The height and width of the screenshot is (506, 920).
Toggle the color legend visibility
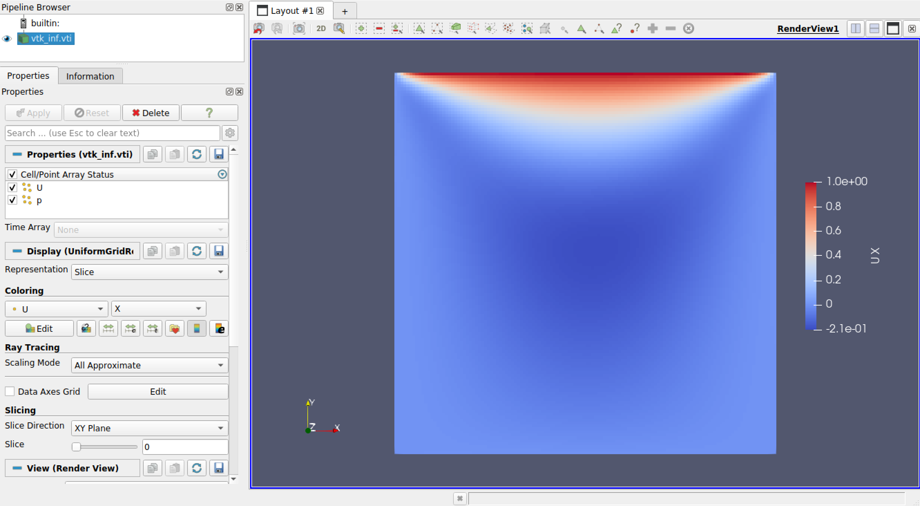[x=197, y=328]
